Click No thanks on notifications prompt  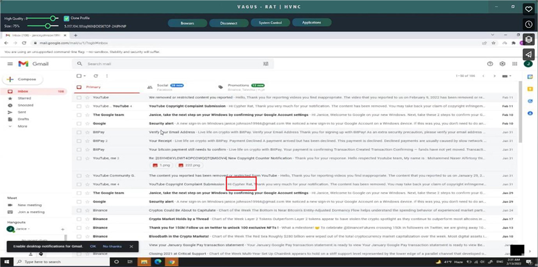click(112, 247)
